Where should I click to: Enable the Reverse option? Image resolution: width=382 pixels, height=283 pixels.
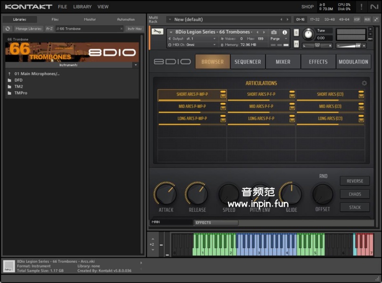355,181
